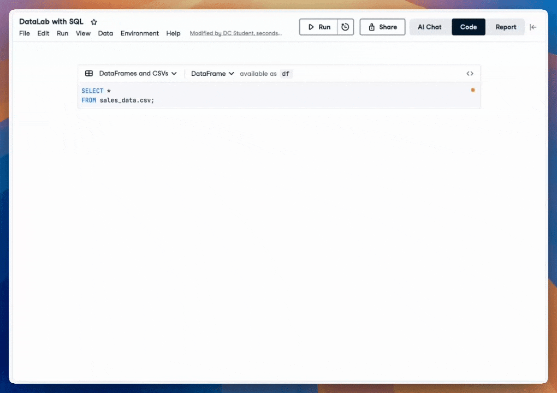This screenshot has height=393, width=557.
Task: Click the DataLab with SQL title
Action: [51, 22]
